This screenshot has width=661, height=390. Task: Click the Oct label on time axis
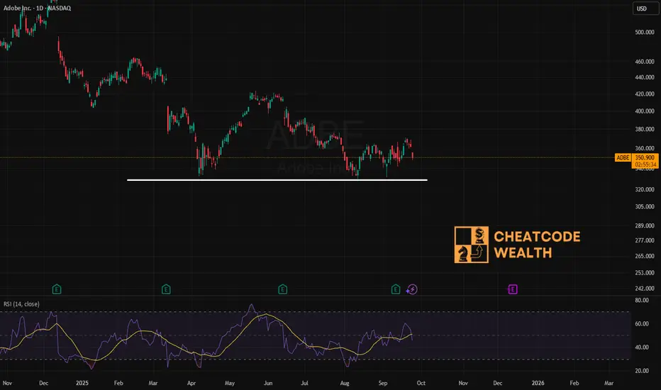pyautogui.click(x=421, y=383)
